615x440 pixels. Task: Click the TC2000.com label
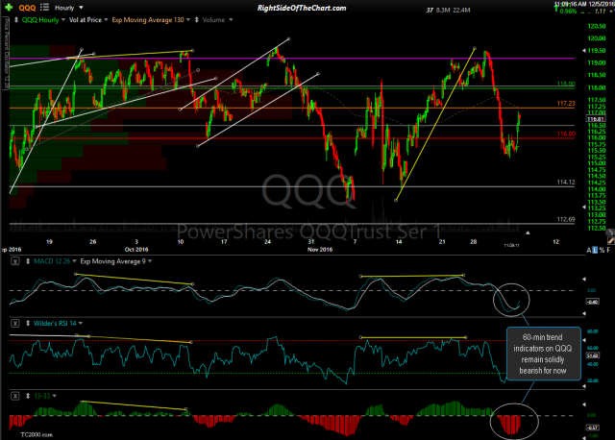(x=37, y=434)
